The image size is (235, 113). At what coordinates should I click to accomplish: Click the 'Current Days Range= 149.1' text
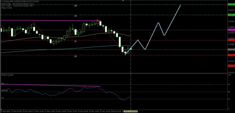[23, 6]
